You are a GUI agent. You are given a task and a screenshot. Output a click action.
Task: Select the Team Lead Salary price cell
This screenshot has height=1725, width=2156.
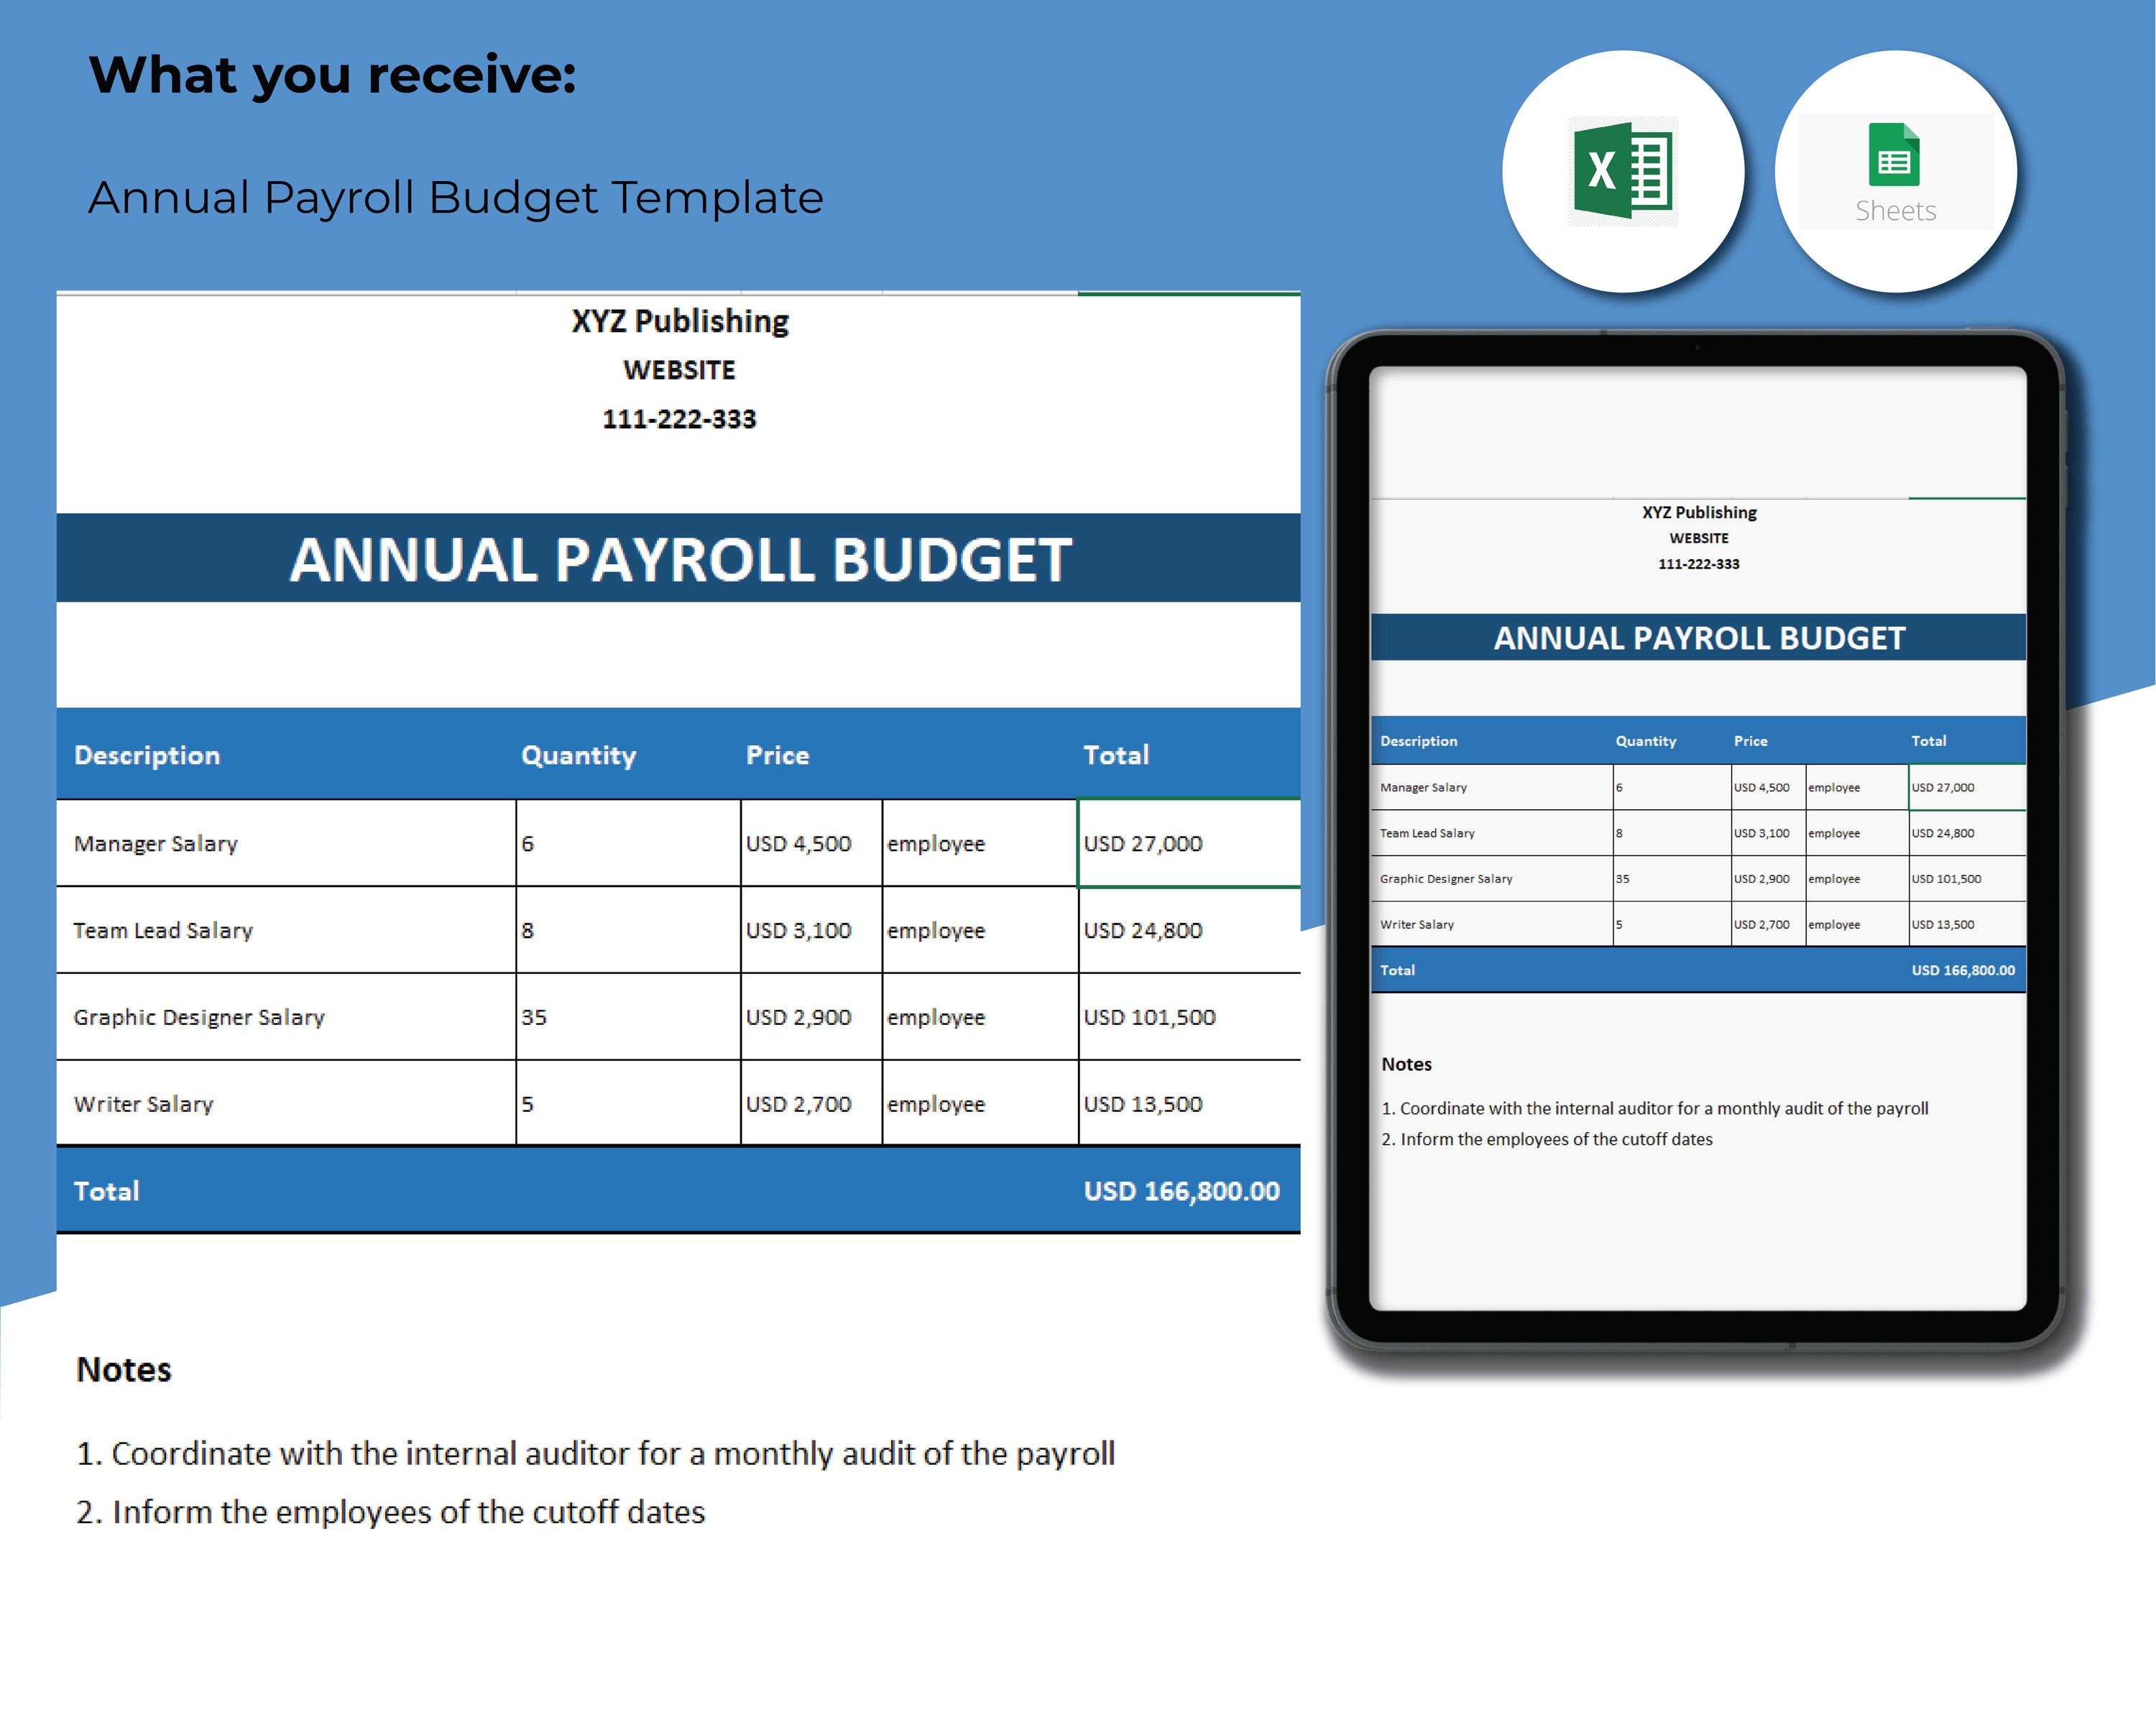(797, 930)
